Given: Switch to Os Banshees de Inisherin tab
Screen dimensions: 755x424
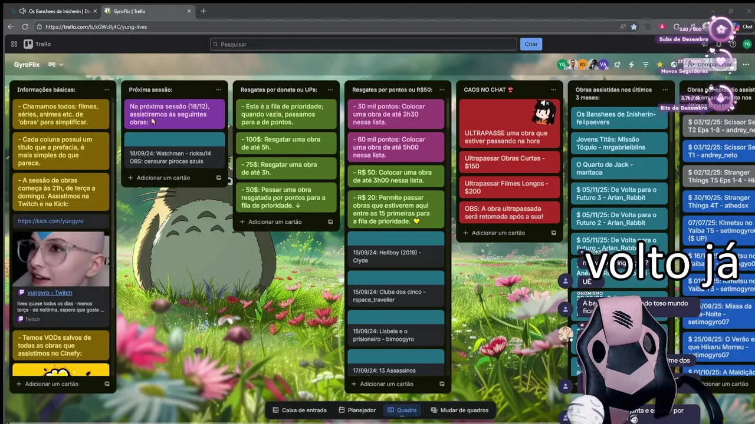Looking at the screenshot, I should point(54,11).
